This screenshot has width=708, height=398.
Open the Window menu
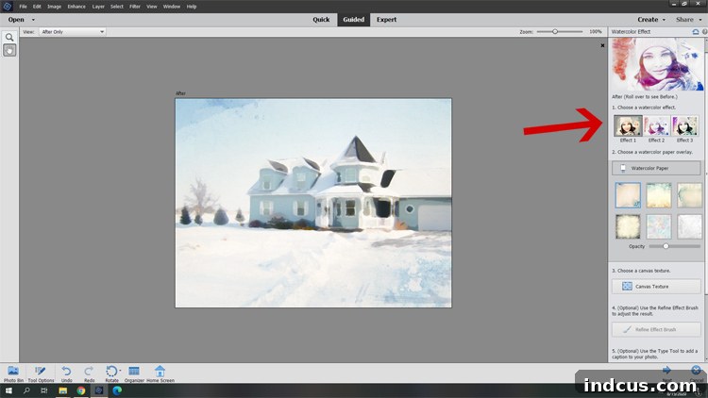(x=171, y=7)
